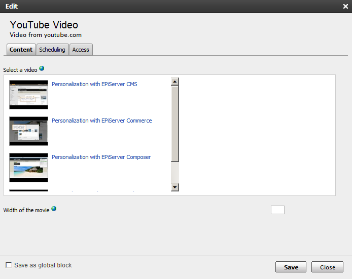This screenshot has height=279, width=352.
Task: Click the EPiServer Commerce video thumbnail
Action: click(x=28, y=131)
